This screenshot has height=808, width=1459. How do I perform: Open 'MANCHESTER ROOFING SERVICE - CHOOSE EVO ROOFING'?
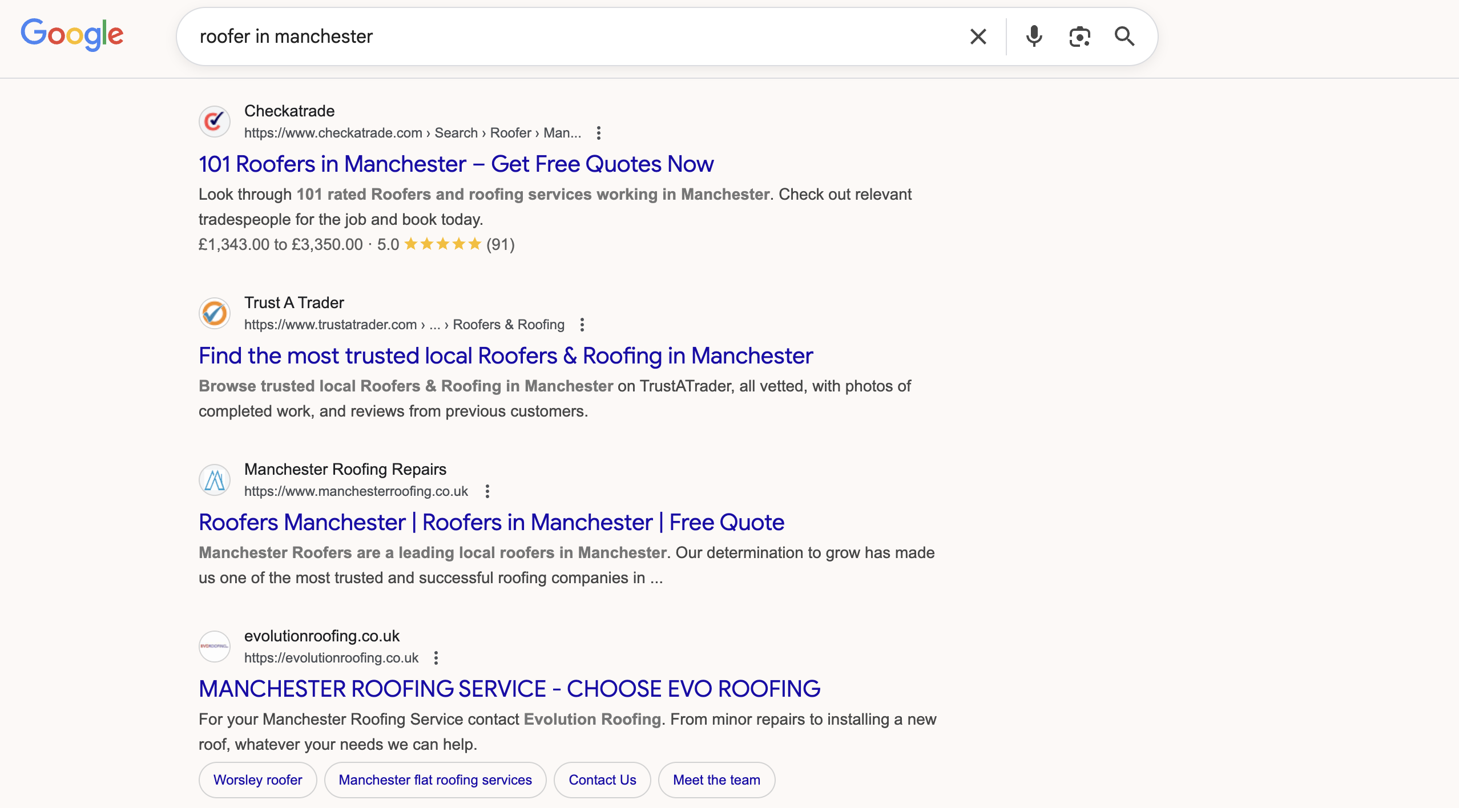click(510, 689)
